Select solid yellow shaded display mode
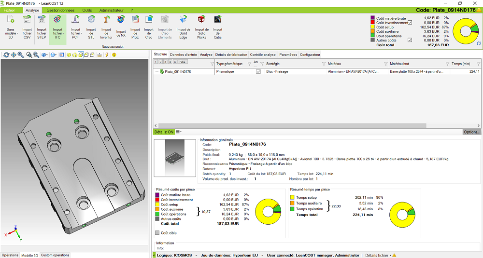Viewport: 483px width, 258px height. click(69, 55)
